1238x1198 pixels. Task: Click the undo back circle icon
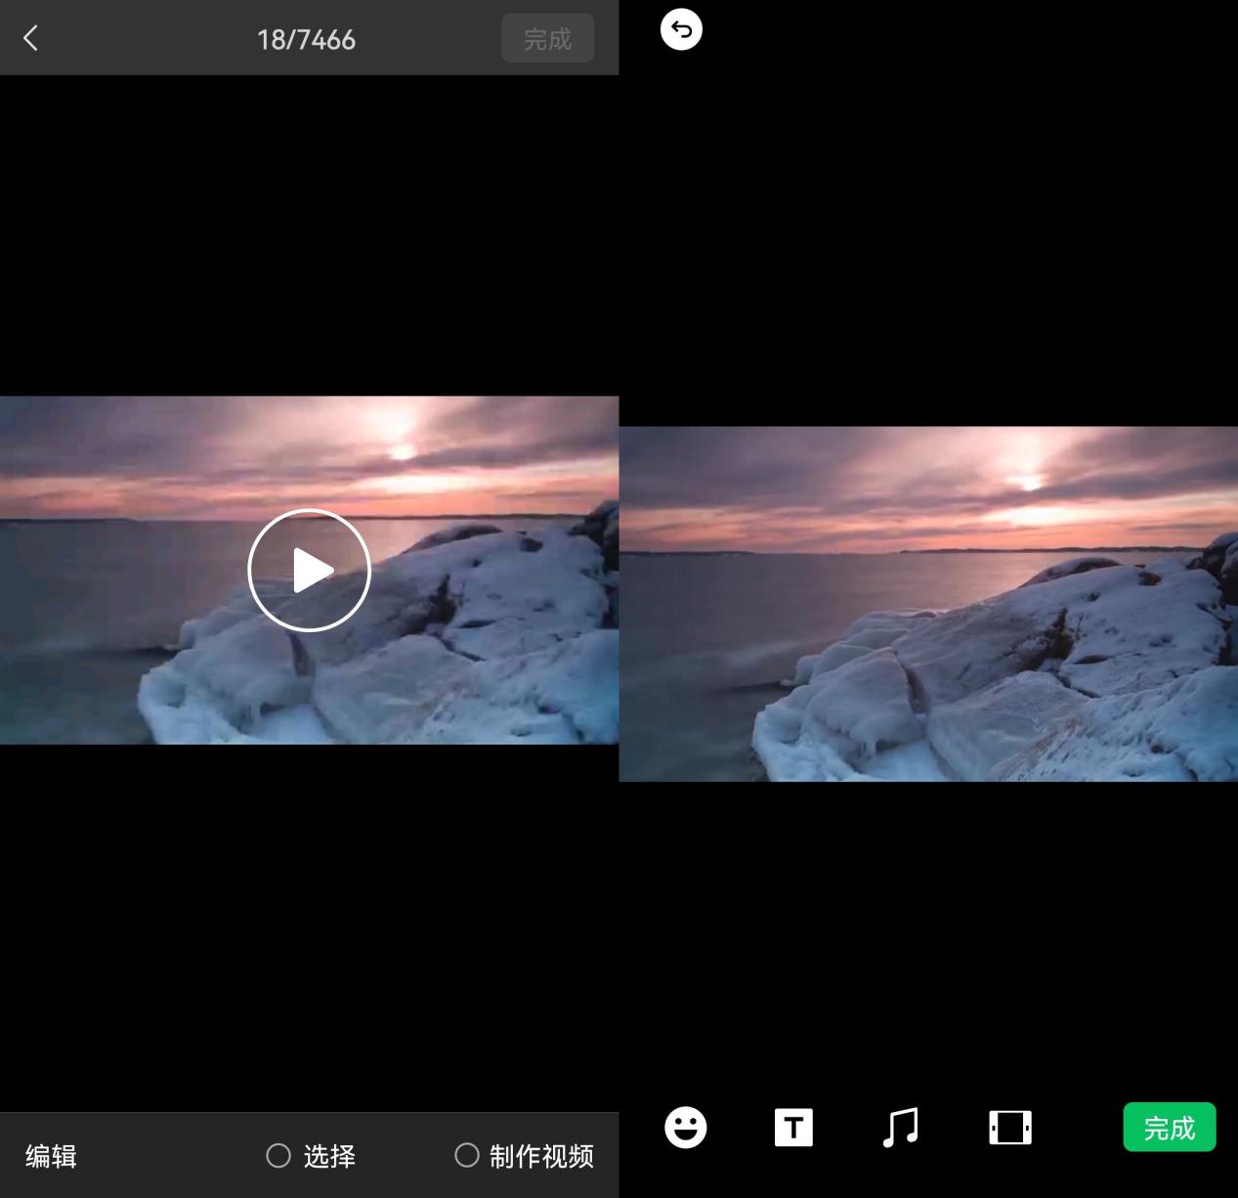pyautogui.click(x=681, y=29)
